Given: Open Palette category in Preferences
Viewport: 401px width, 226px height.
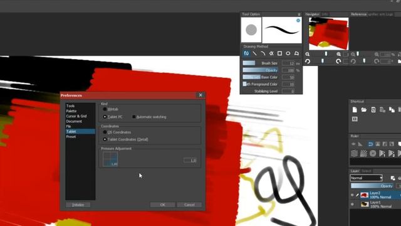Looking at the screenshot, I should click(x=71, y=111).
